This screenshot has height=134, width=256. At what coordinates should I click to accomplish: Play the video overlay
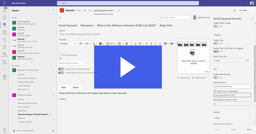tap(128, 67)
